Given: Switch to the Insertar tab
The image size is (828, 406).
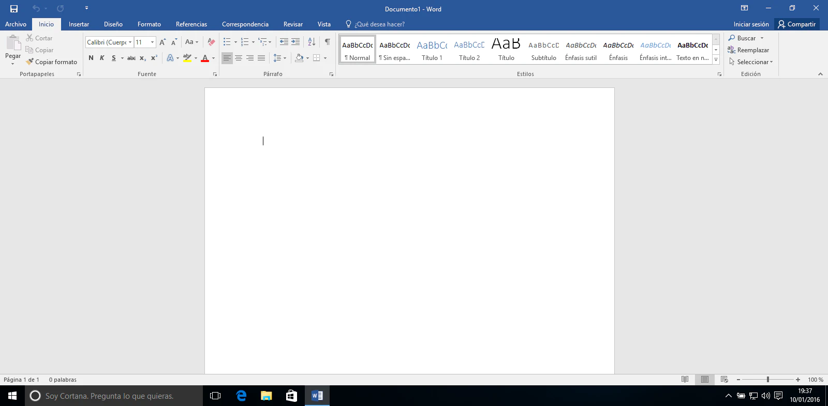Looking at the screenshot, I should coord(79,24).
